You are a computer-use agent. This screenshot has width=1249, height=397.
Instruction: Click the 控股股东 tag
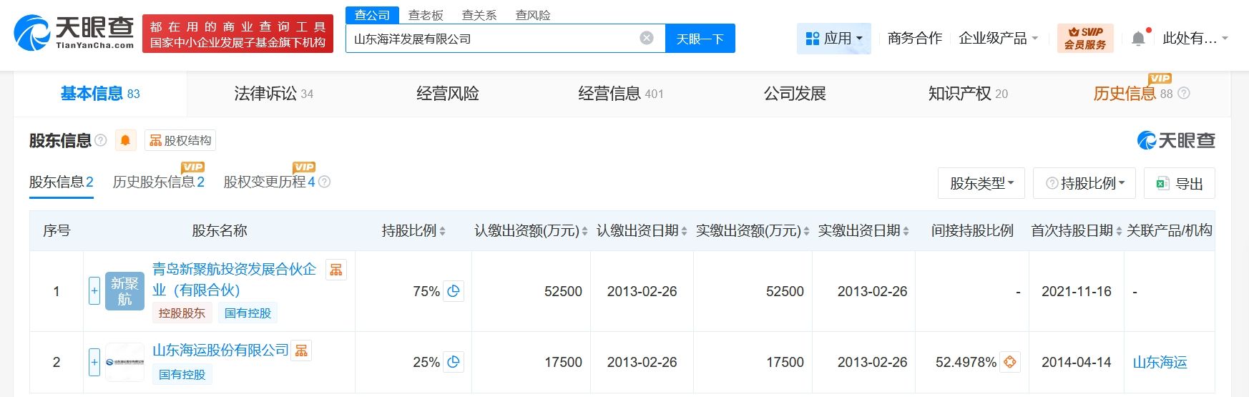coord(182,313)
